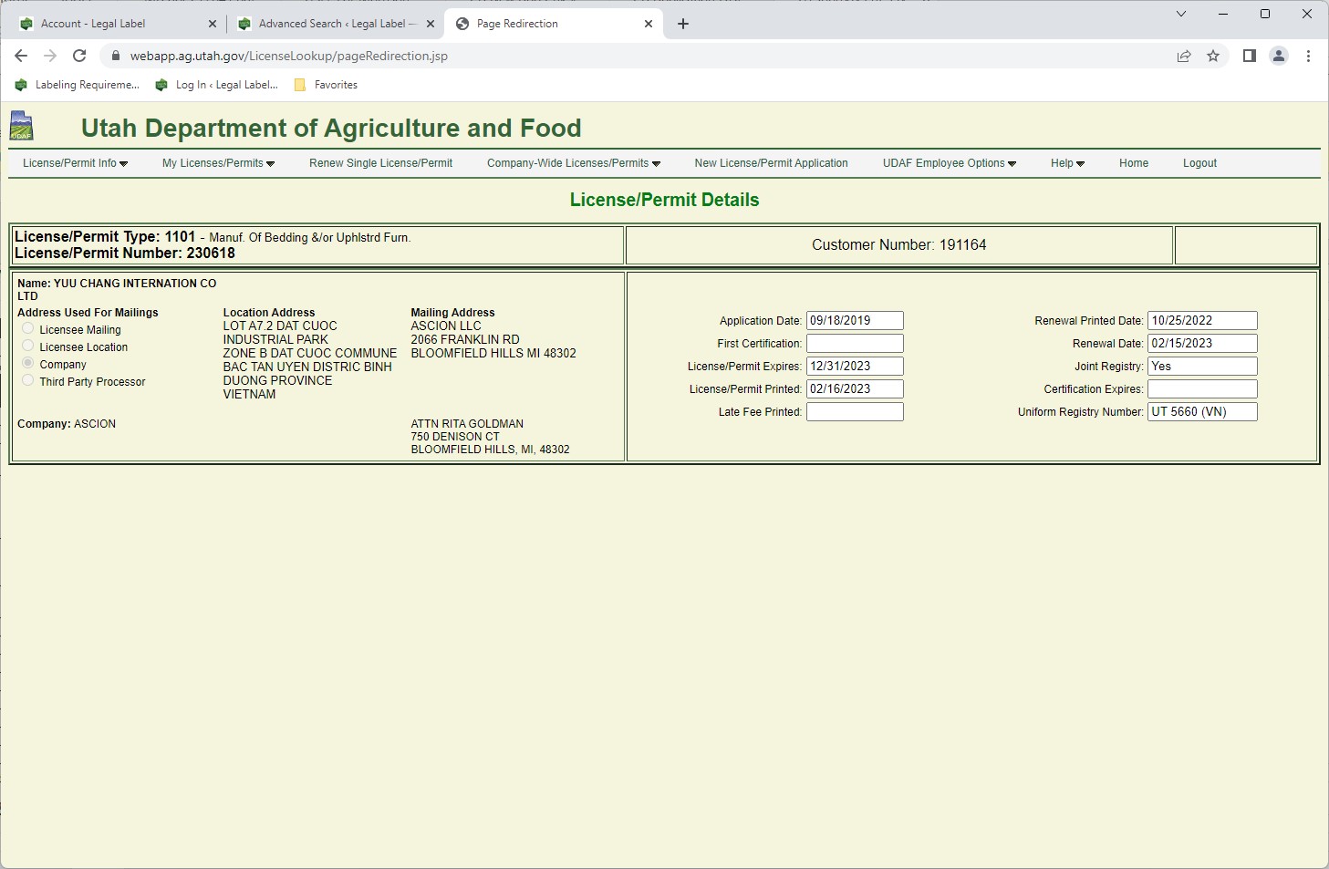
Task: Close the Page Redirection tab
Action: (x=649, y=24)
